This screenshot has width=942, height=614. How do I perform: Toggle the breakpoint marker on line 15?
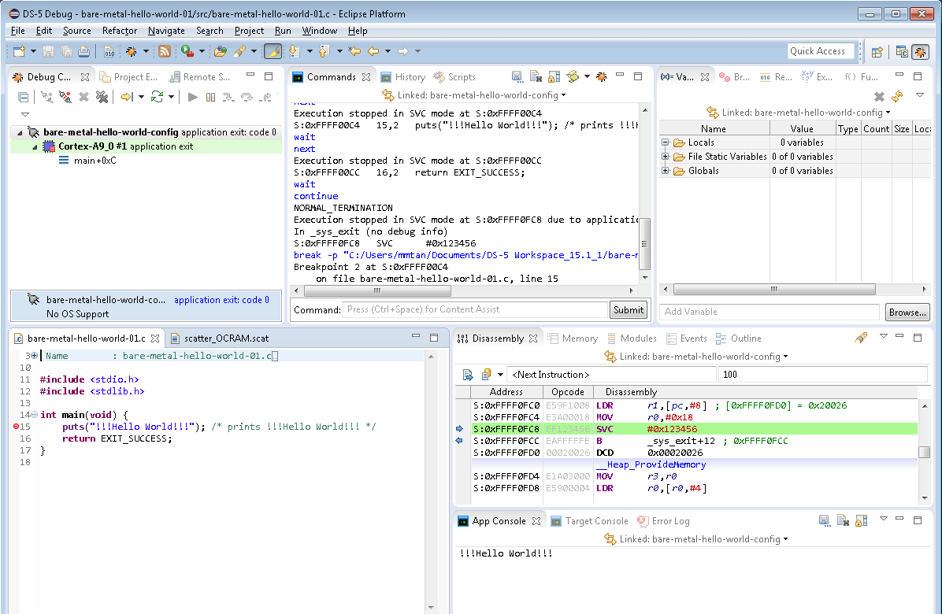[x=17, y=427]
